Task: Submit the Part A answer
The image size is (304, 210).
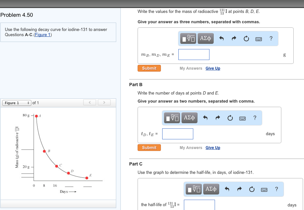Action: [149, 68]
